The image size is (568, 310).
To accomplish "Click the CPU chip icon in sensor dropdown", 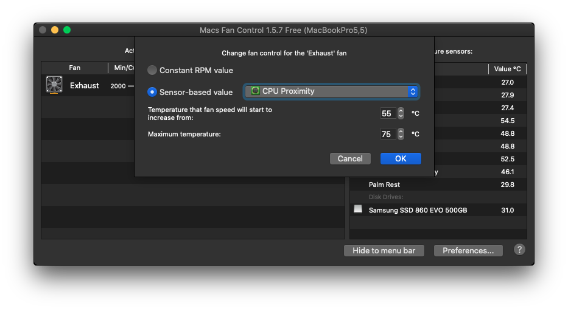I will coord(256,91).
